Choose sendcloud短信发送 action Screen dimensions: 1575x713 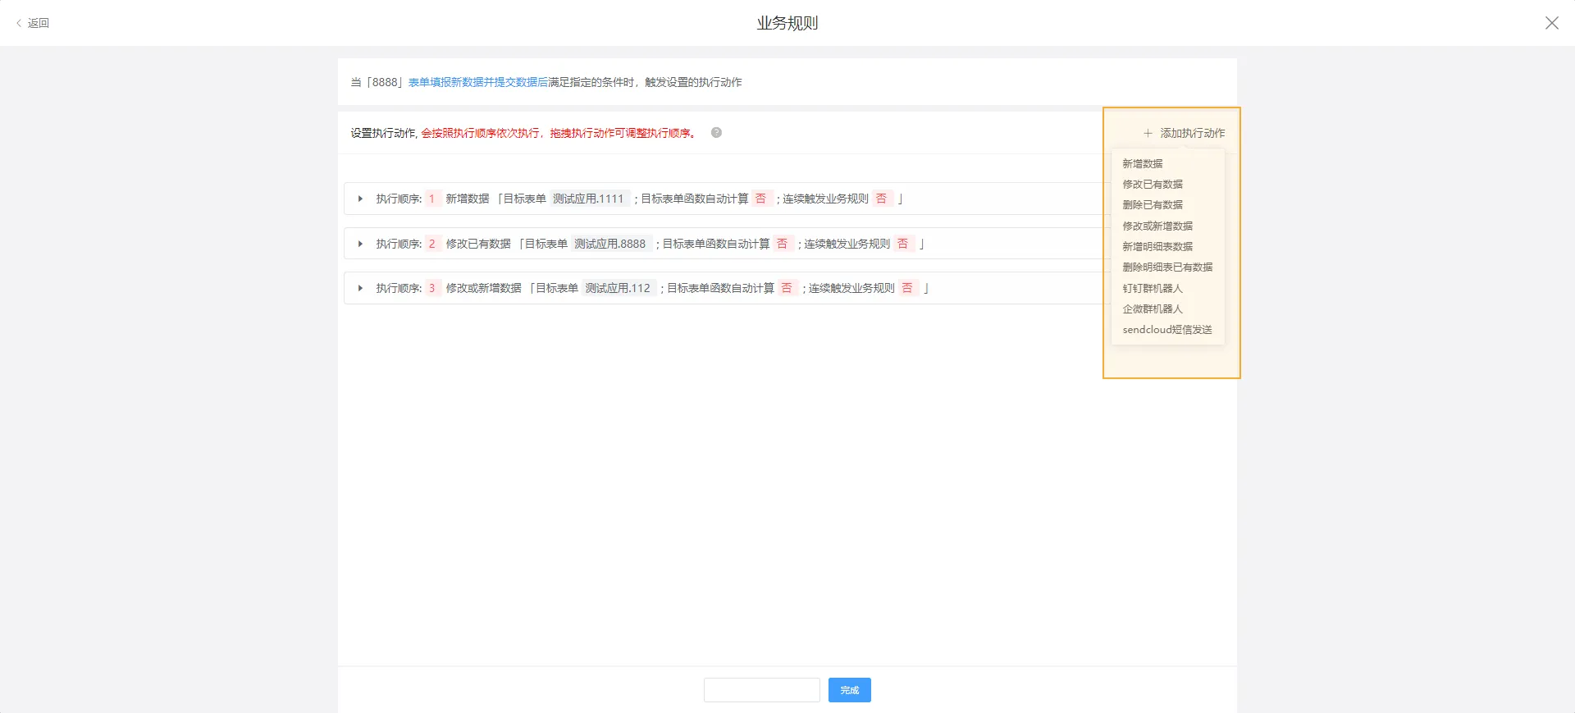point(1166,329)
